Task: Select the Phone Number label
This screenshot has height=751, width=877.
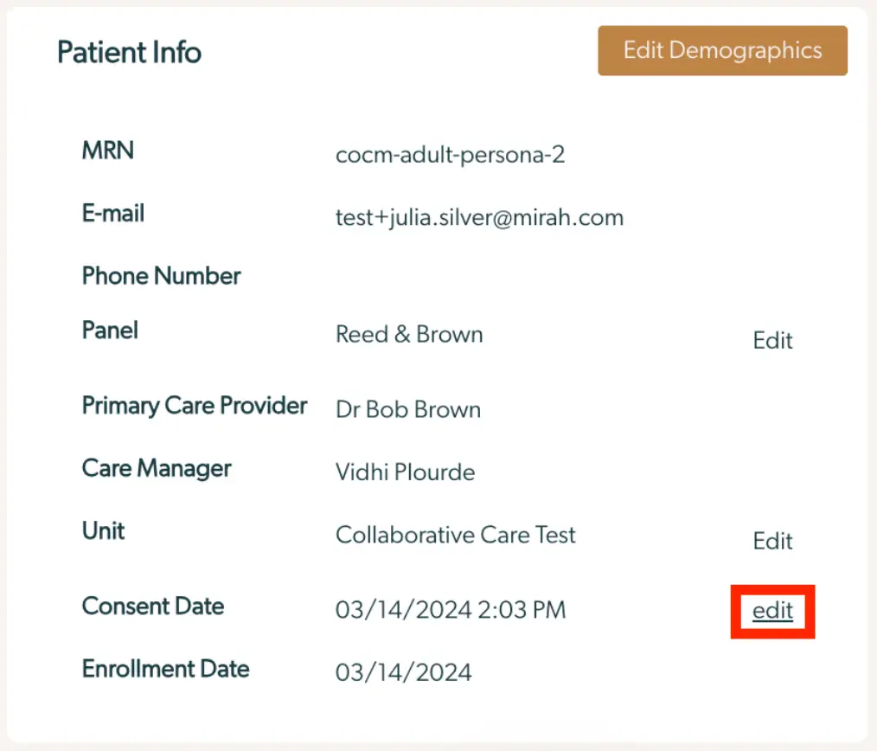Action: click(160, 275)
